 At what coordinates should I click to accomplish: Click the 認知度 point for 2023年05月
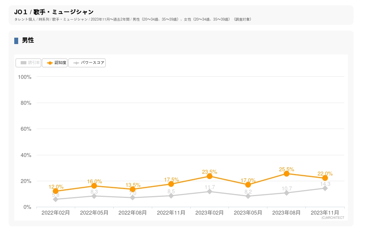[248, 185]
